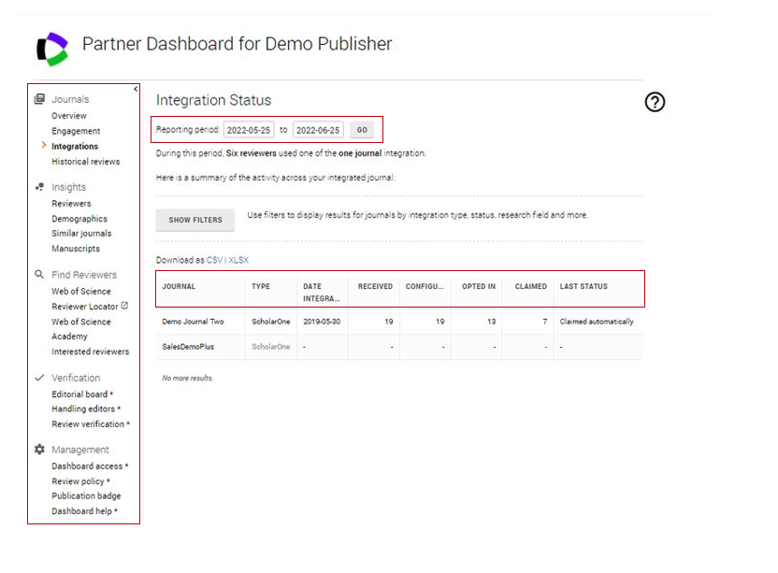Screen dimensions: 778x573
Task: Open the Overview page
Action: click(69, 116)
